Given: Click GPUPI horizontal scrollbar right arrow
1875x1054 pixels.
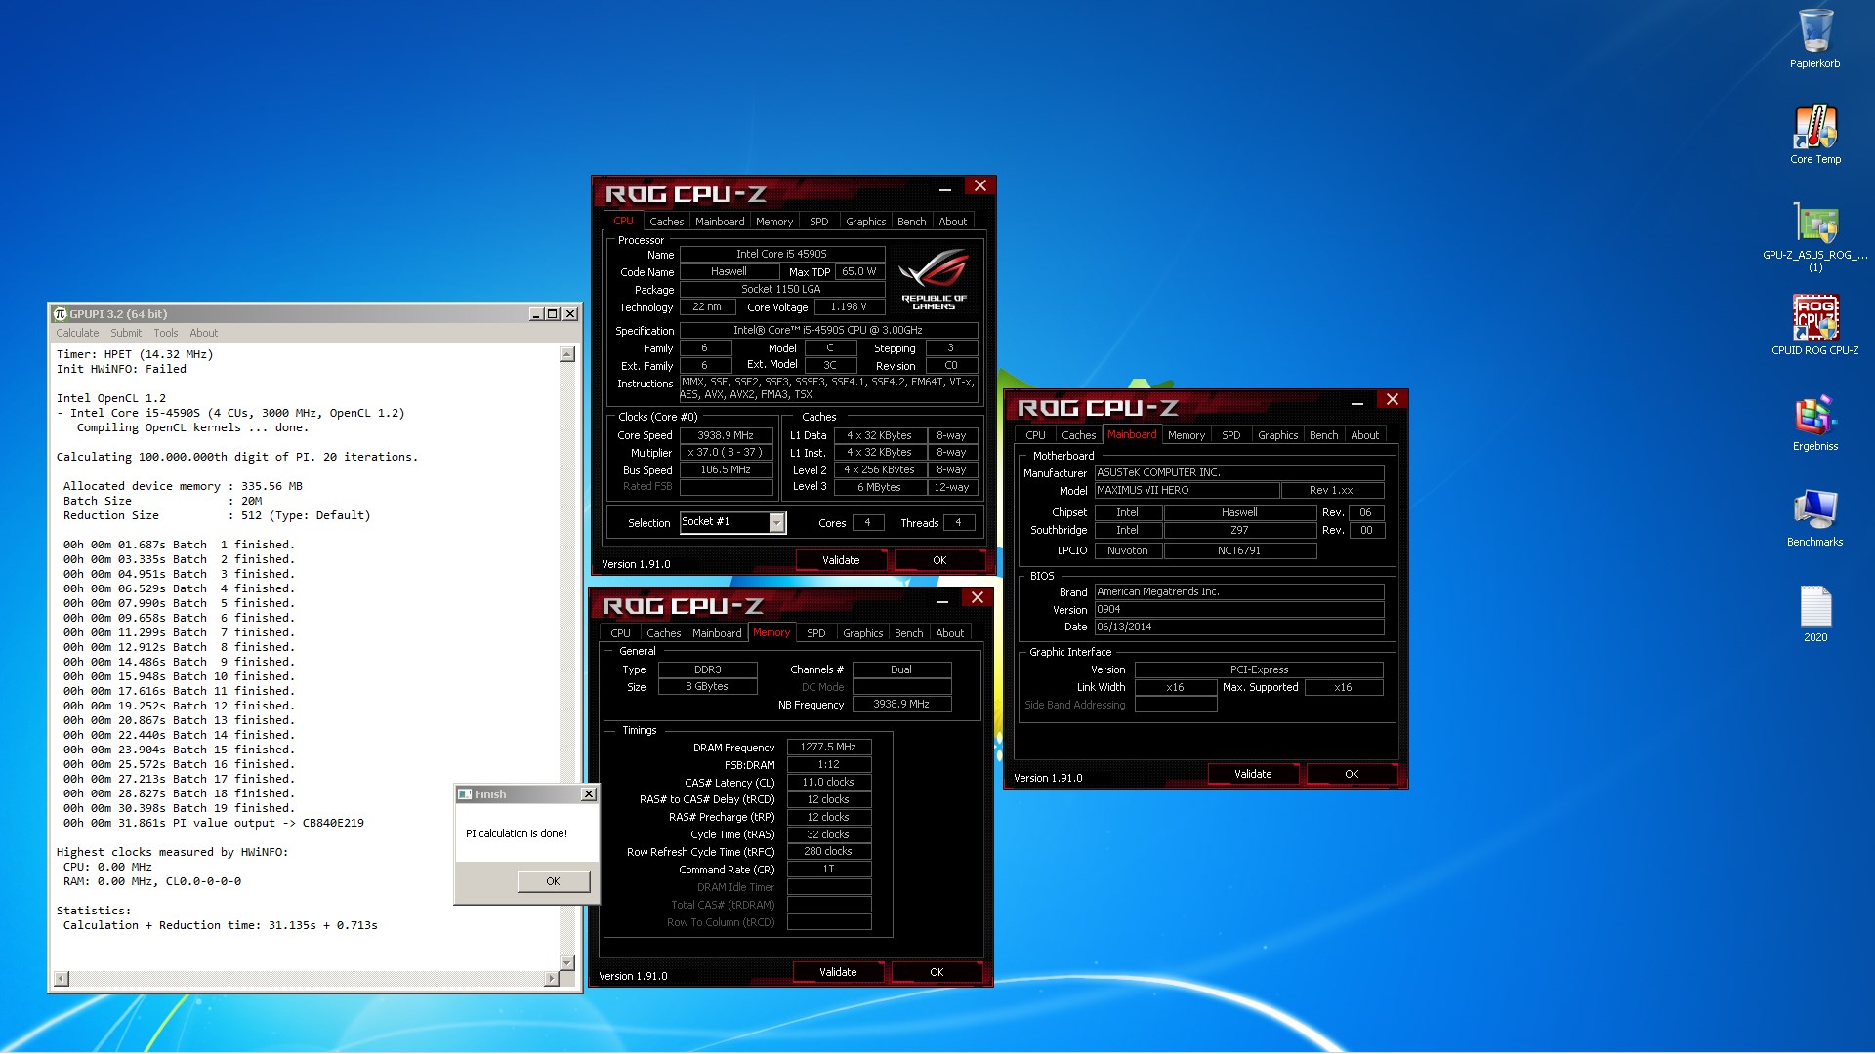Looking at the screenshot, I should 552,979.
